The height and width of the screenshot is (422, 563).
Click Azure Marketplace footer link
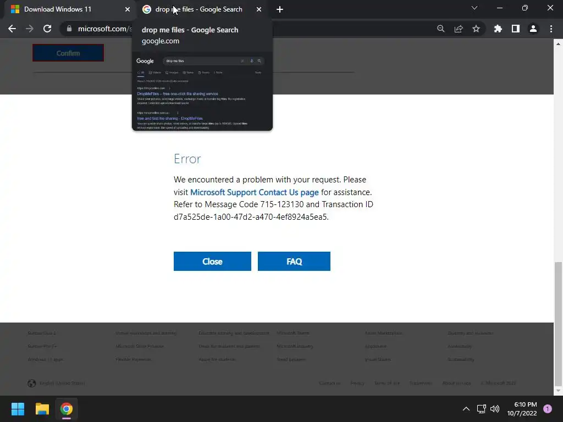pos(383,333)
